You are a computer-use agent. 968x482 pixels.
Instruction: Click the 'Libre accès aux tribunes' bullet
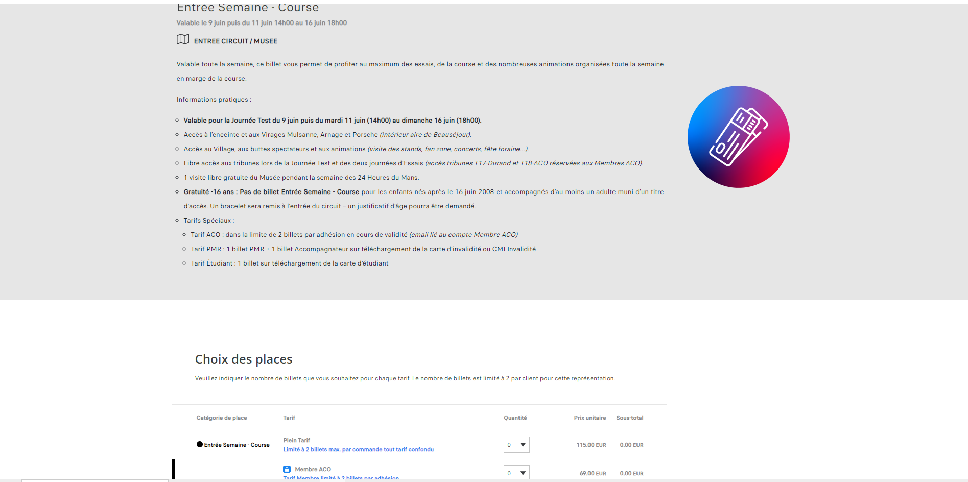(413, 163)
